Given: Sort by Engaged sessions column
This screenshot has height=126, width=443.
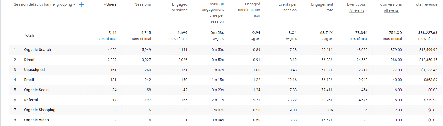Looking at the screenshot, I should click(180, 7).
